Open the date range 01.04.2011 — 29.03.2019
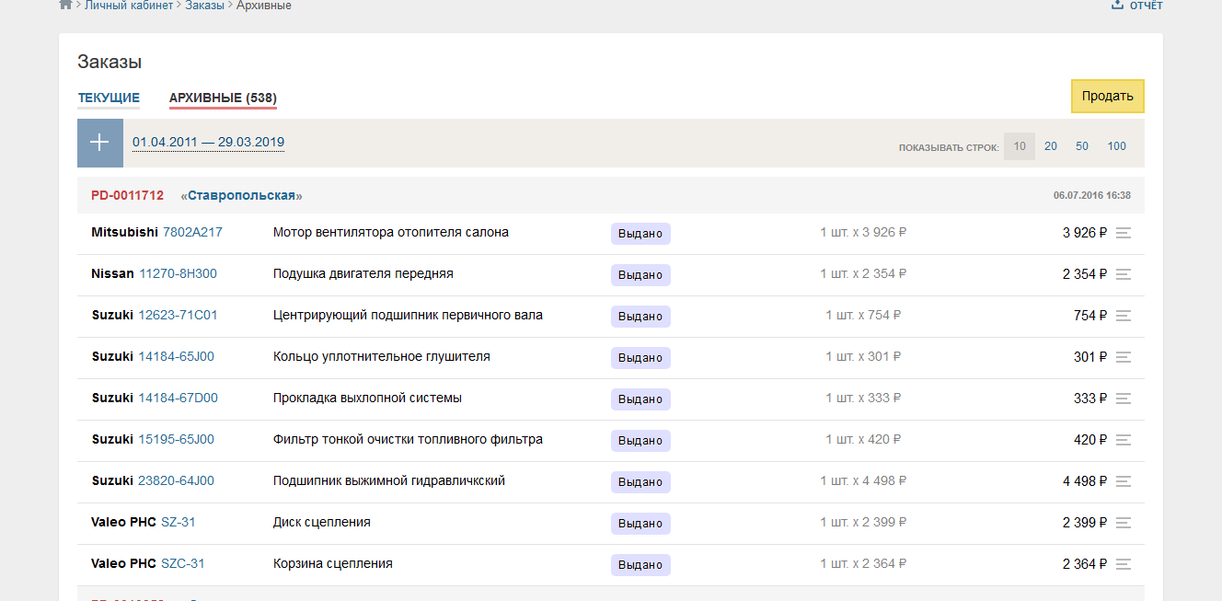The image size is (1222, 601). (208, 143)
